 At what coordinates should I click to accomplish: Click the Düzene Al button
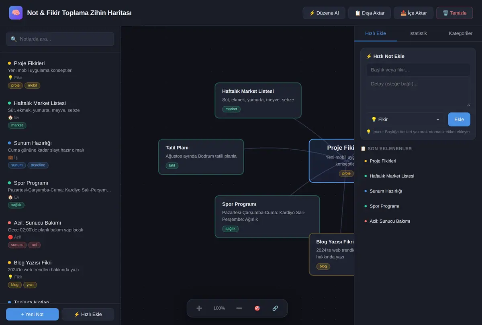(324, 13)
